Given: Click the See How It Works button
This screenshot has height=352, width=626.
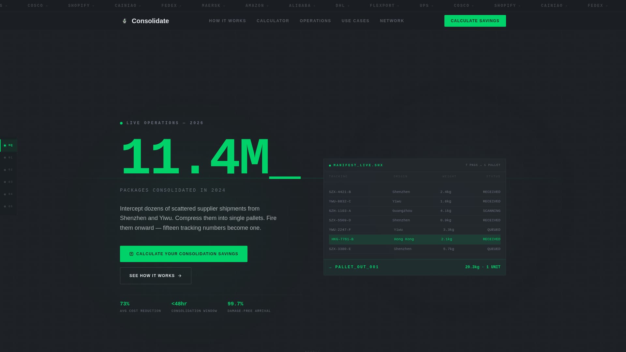Looking at the screenshot, I should 156,276.
